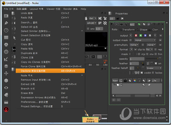Toggle the replace checkbox beside format

click(155, 49)
